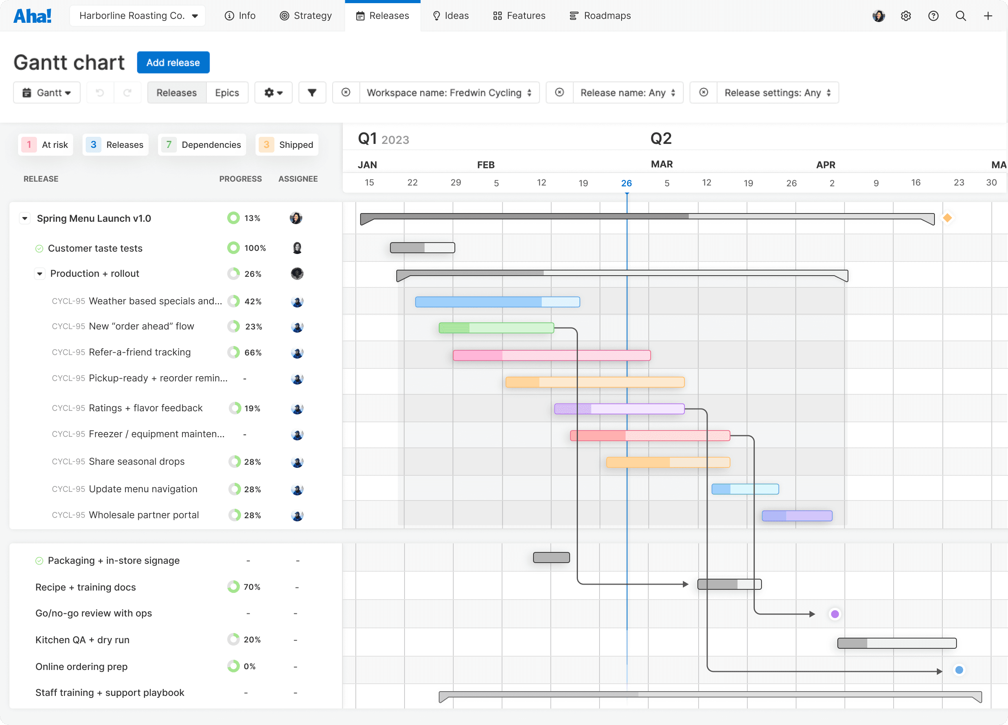Click the plus add icon
The image size is (1008, 725).
[988, 16]
